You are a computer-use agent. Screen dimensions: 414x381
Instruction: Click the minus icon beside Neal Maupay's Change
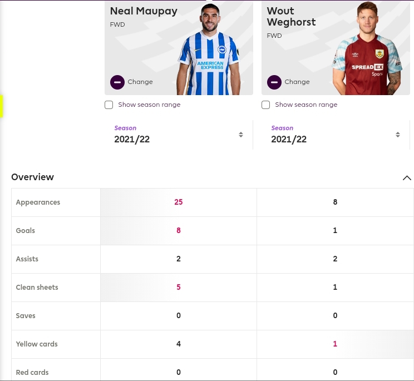coord(117,82)
